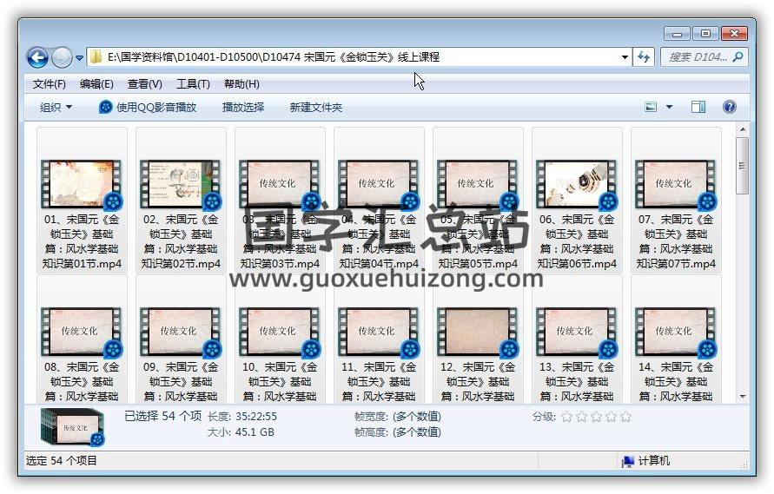Select video 05 基础知识第05节.mp4 thumbnail

478,183
